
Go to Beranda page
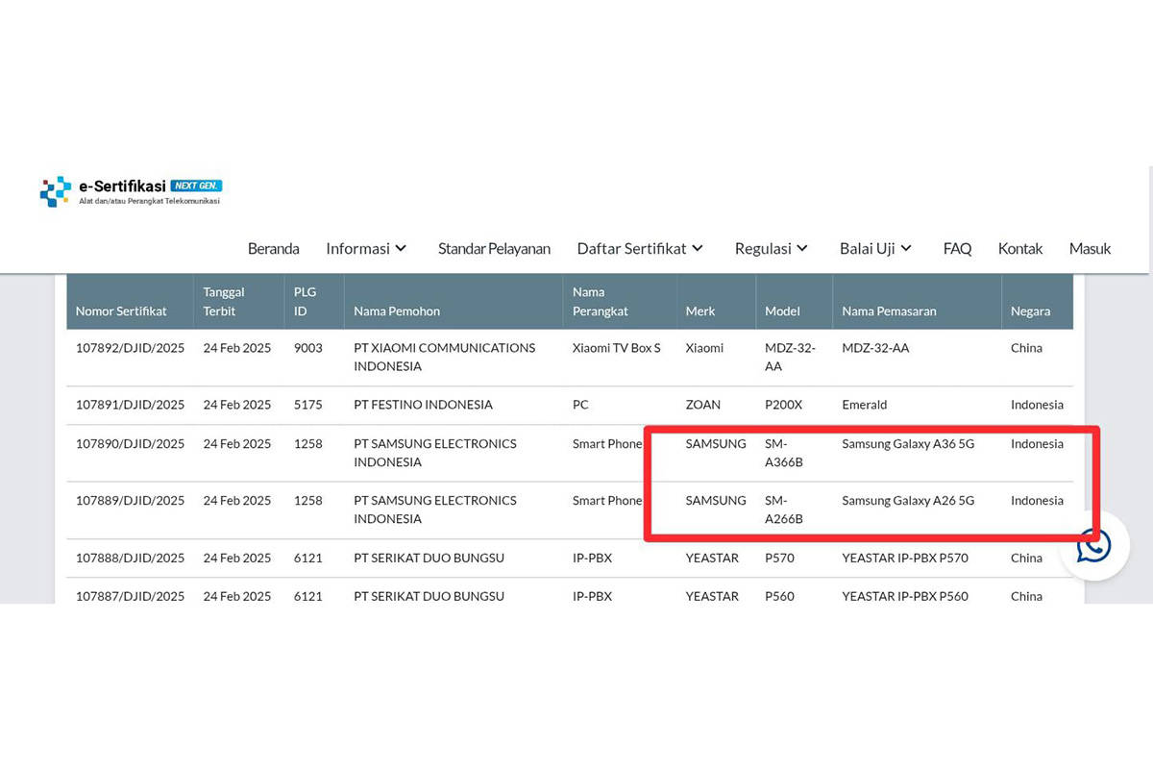(273, 248)
